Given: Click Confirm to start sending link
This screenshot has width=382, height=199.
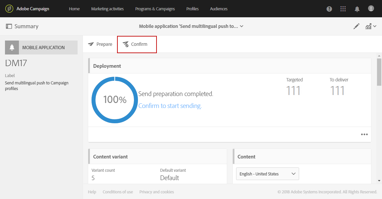Looking at the screenshot, I should 170,106.
